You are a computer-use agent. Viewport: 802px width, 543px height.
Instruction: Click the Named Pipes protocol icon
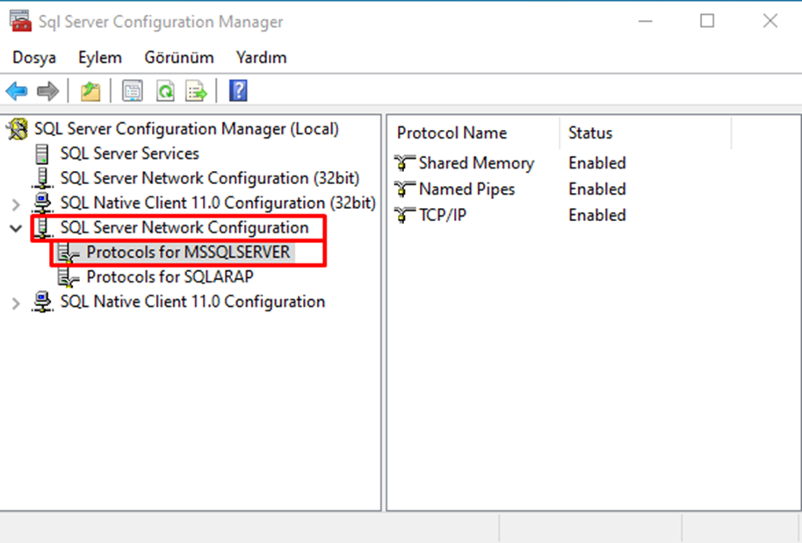click(x=404, y=189)
